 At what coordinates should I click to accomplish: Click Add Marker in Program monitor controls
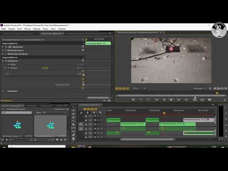[x=133, y=100]
